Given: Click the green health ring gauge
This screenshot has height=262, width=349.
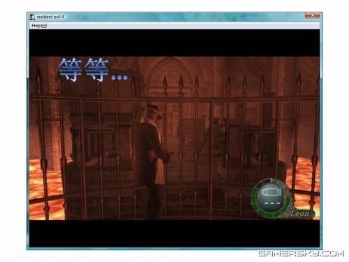Looking at the screenshot, I should (x=271, y=198).
